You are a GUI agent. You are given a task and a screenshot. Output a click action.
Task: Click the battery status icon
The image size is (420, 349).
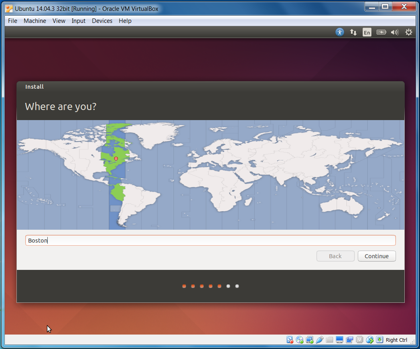pyautogui.click(x=381, y=32)
